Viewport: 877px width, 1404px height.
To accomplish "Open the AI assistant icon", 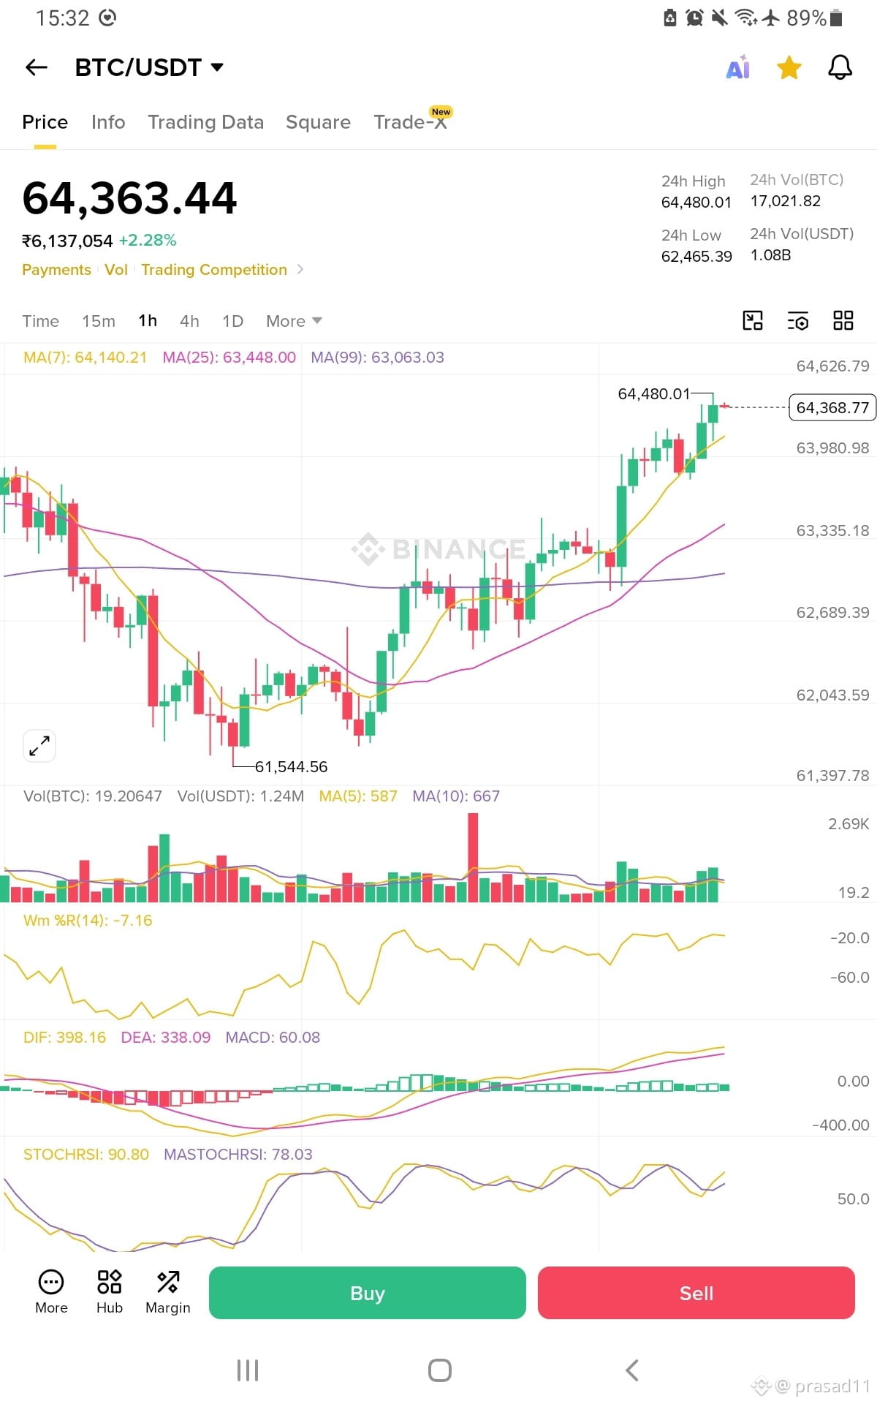I will pos(738,68).
